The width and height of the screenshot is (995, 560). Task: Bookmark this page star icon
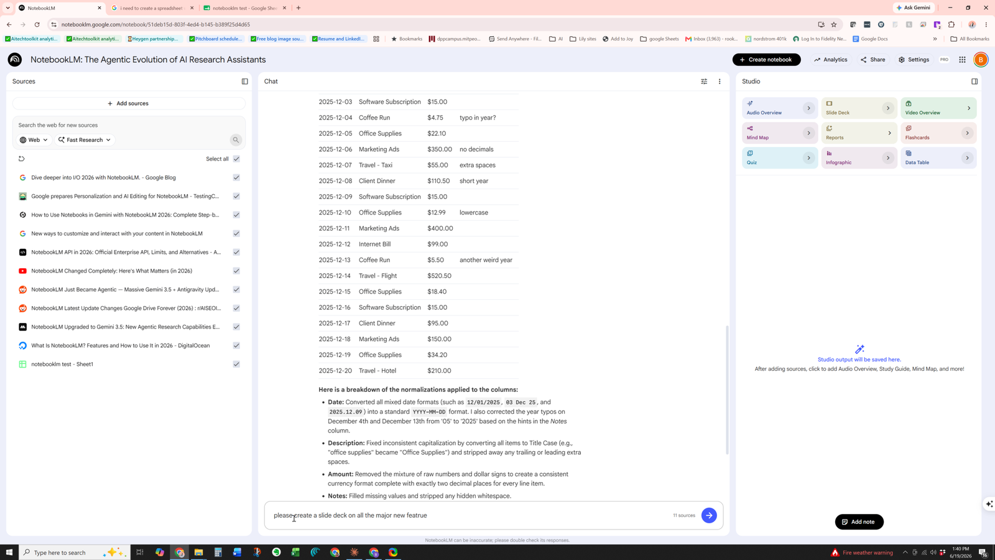point(834,25)
